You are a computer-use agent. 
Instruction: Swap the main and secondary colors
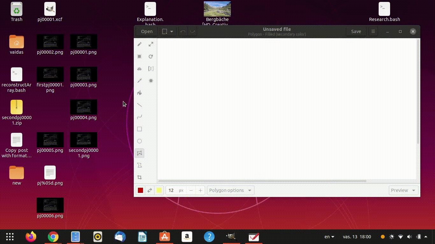[150, 190]
